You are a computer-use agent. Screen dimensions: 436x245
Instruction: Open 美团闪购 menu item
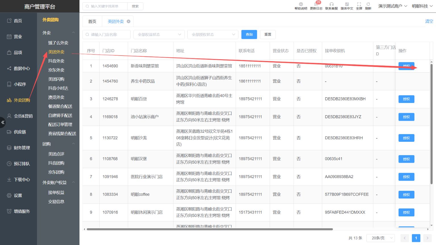point(56,79)
